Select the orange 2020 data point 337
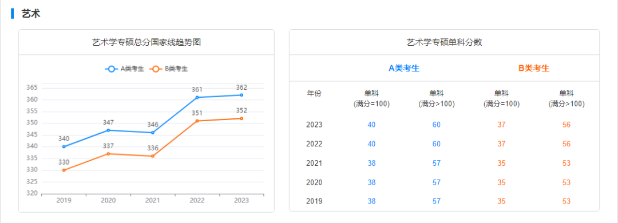This screenshot has height=223, width=618. click(x=108, y=154)
